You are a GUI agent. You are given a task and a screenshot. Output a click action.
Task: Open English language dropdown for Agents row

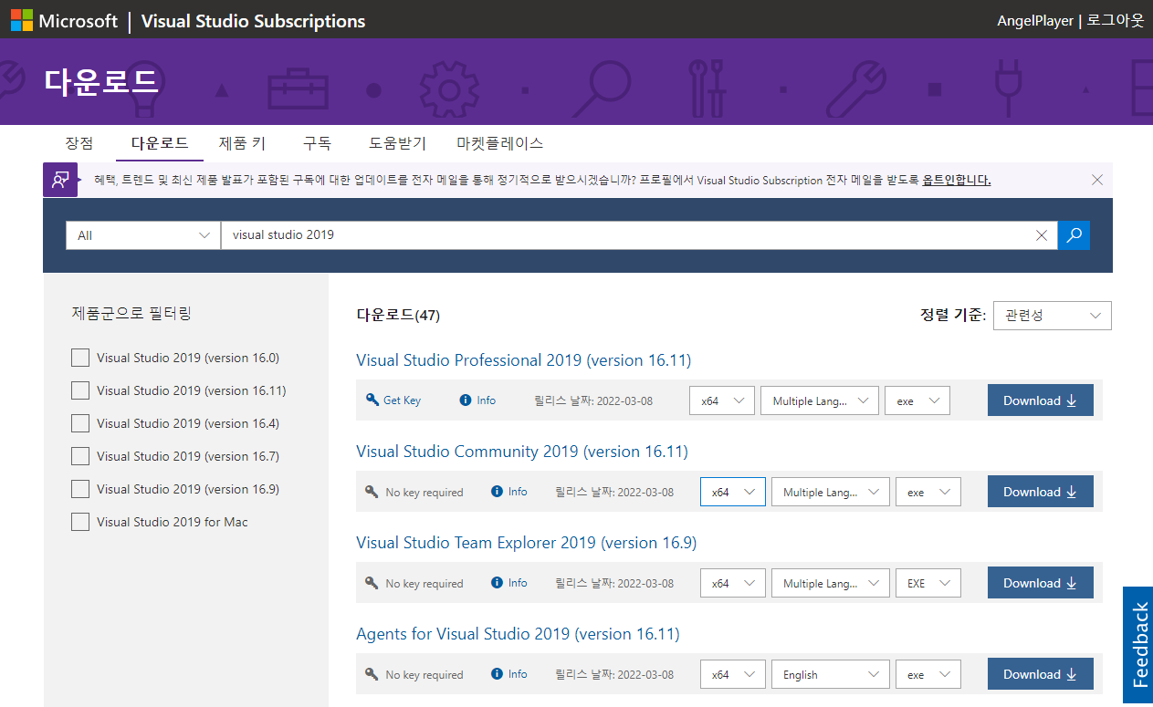[831, 674]
